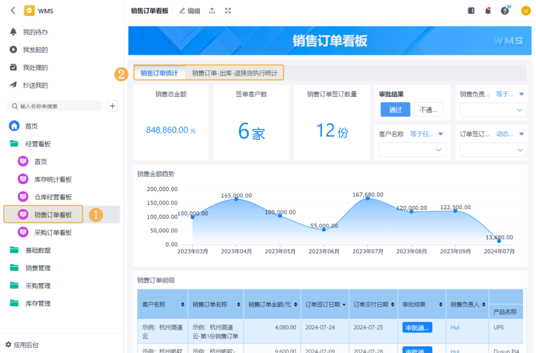This screenshot has width=536, height=353.
Task: Open the 订单签订 value select box
Action: [x=493, y=150]
